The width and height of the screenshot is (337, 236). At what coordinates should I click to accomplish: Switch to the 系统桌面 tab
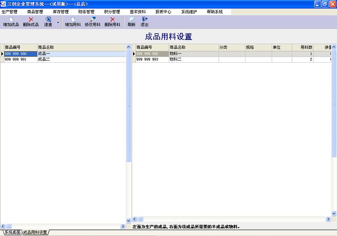(x=12, y=232)
